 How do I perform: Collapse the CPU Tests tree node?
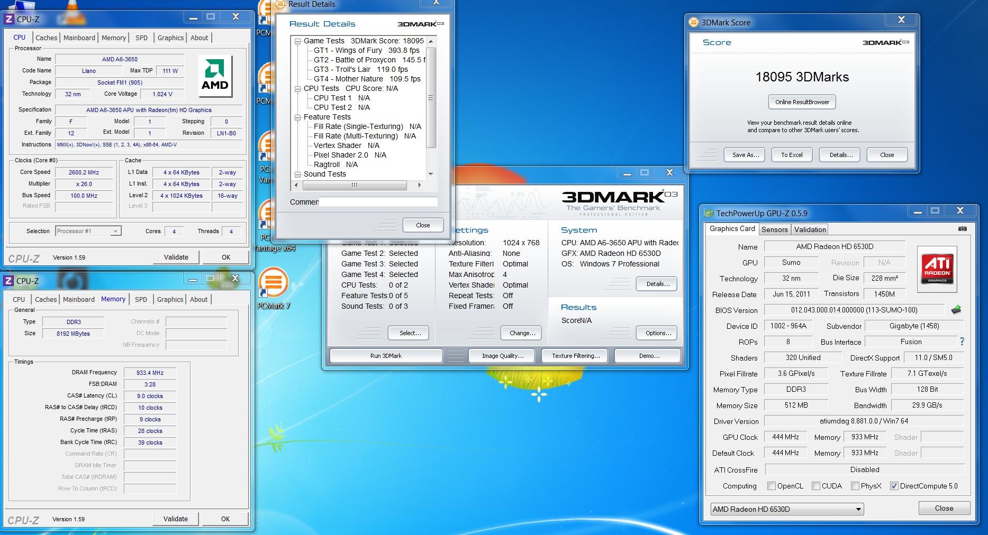[297, 89]
